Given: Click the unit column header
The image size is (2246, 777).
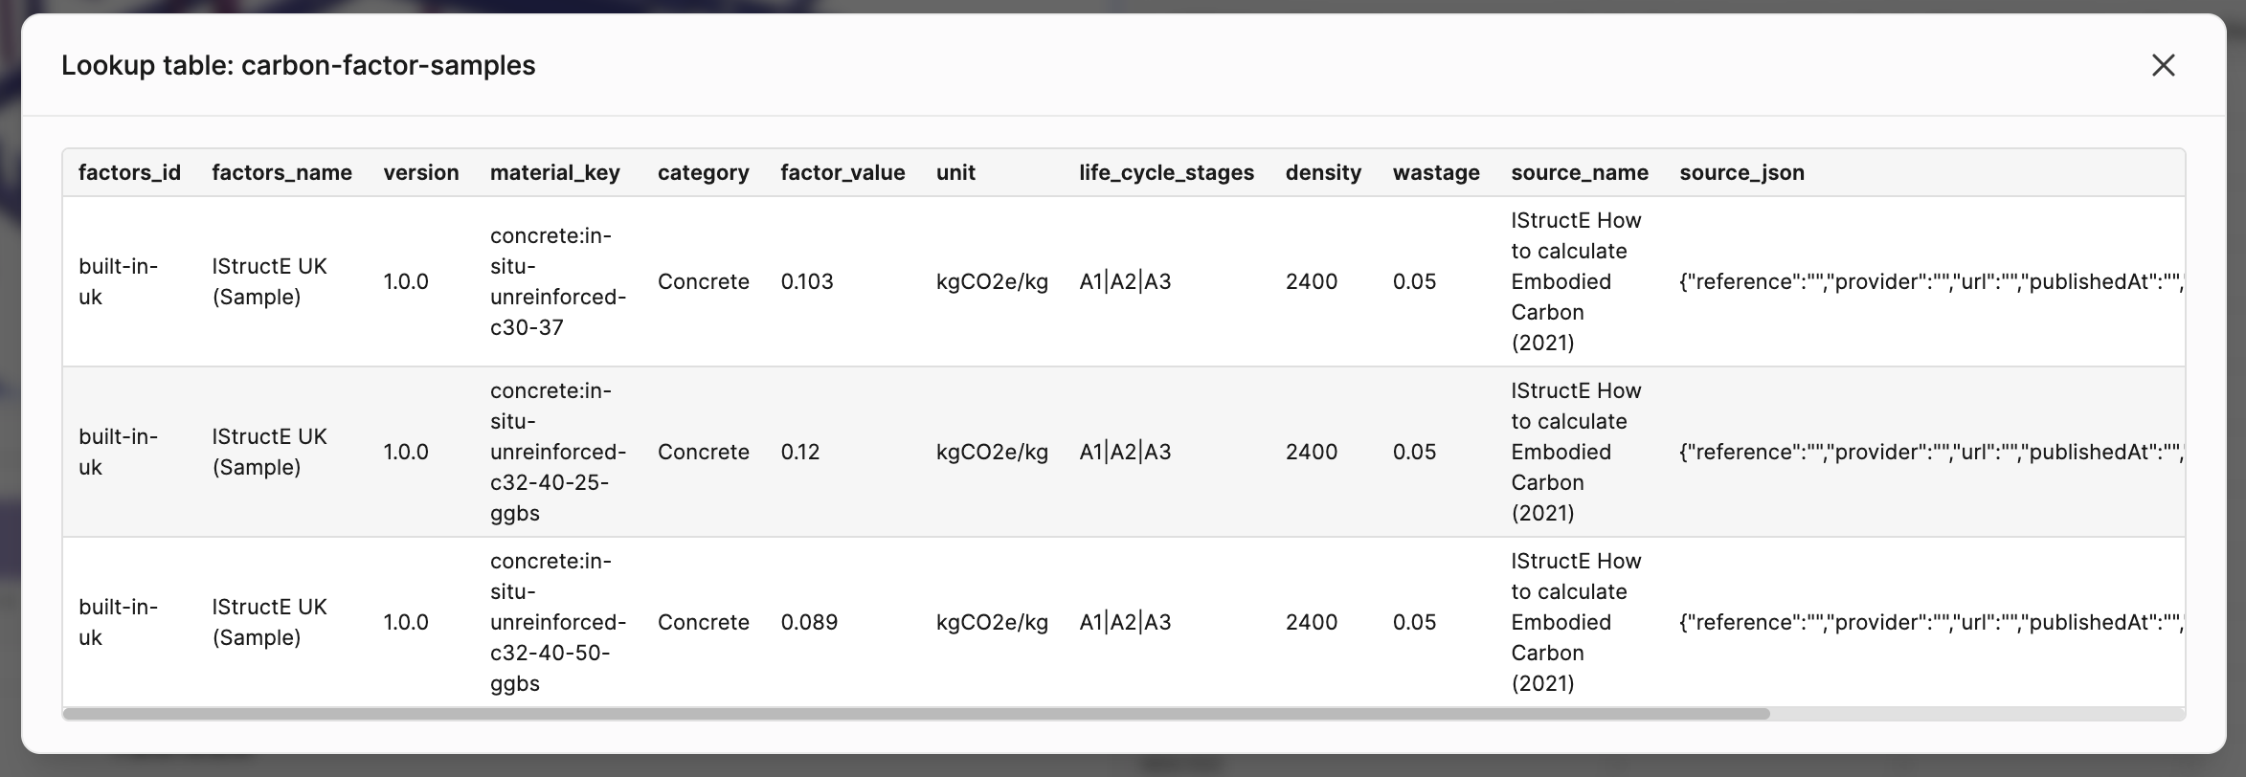Looking at the screenshot, I should [x=955, y=172].
